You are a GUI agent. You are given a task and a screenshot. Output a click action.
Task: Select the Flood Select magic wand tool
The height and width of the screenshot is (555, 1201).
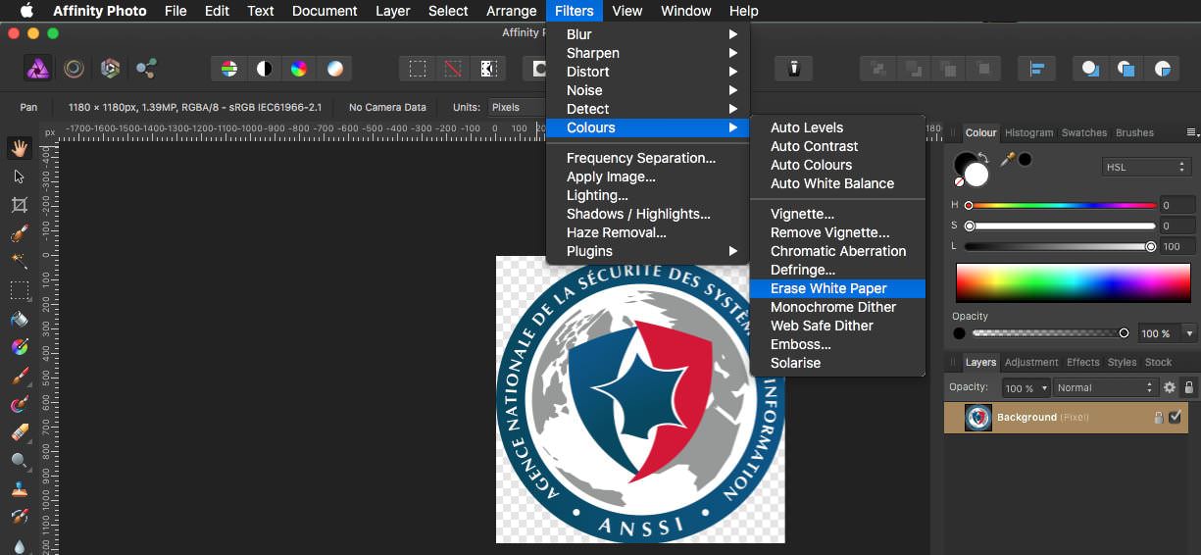tap(20, 262)
